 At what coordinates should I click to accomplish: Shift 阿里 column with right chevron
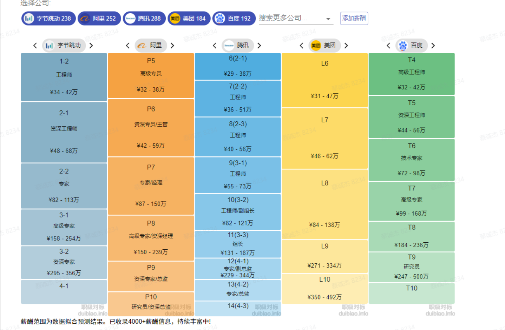click(172, 46)
